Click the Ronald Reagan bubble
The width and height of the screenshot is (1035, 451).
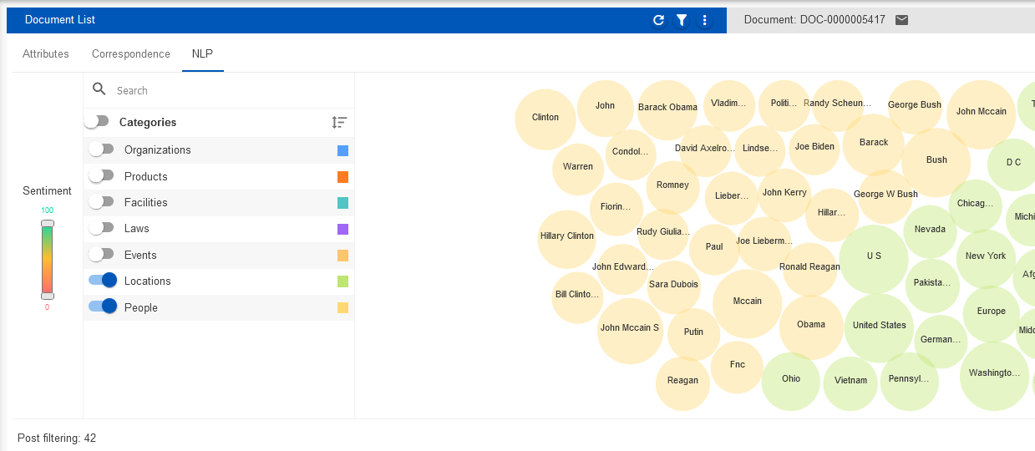click(809, 270)
